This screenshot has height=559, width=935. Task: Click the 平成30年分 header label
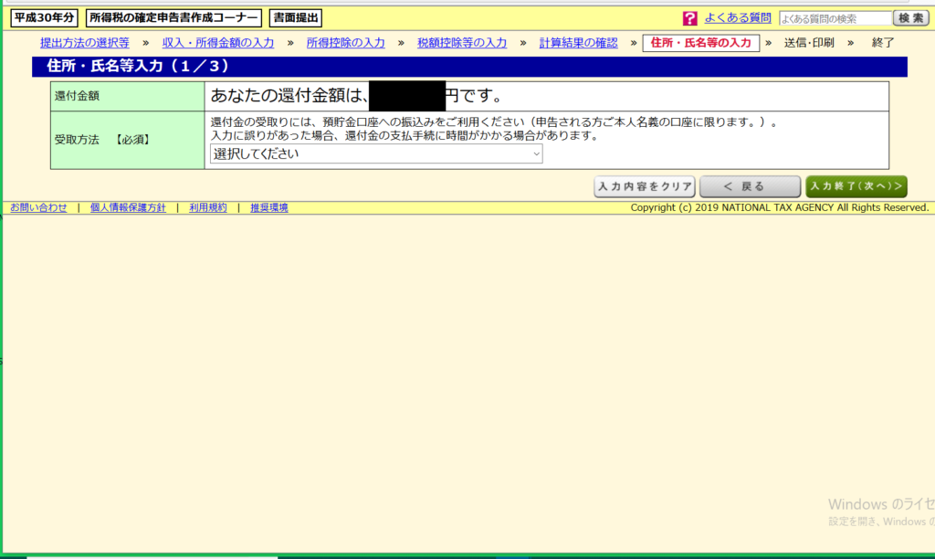click(44, 18)
